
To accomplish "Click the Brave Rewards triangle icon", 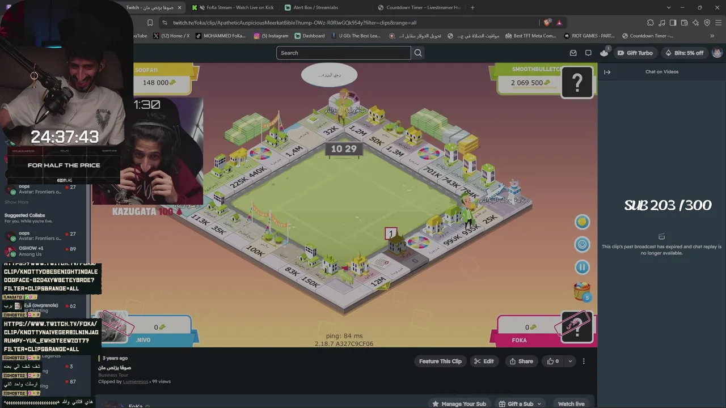I will [559, 23].
